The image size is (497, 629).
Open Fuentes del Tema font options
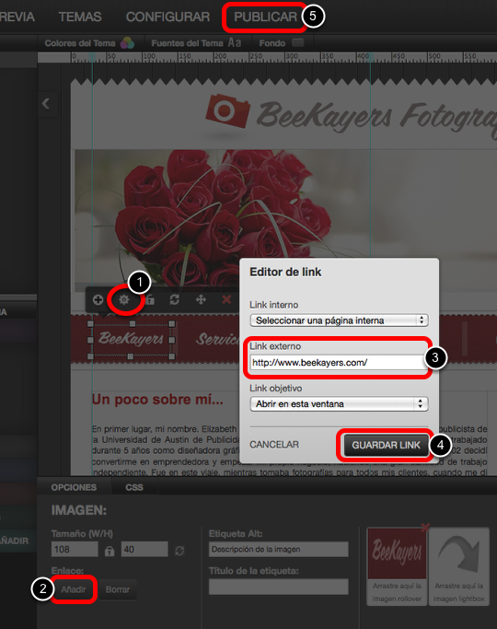click(x=196, y=43)
